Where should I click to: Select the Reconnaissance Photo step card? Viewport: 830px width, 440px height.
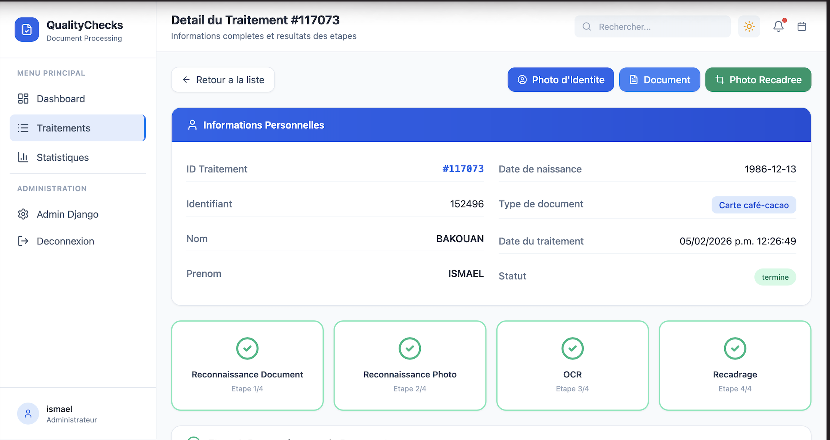coord(410,366)
